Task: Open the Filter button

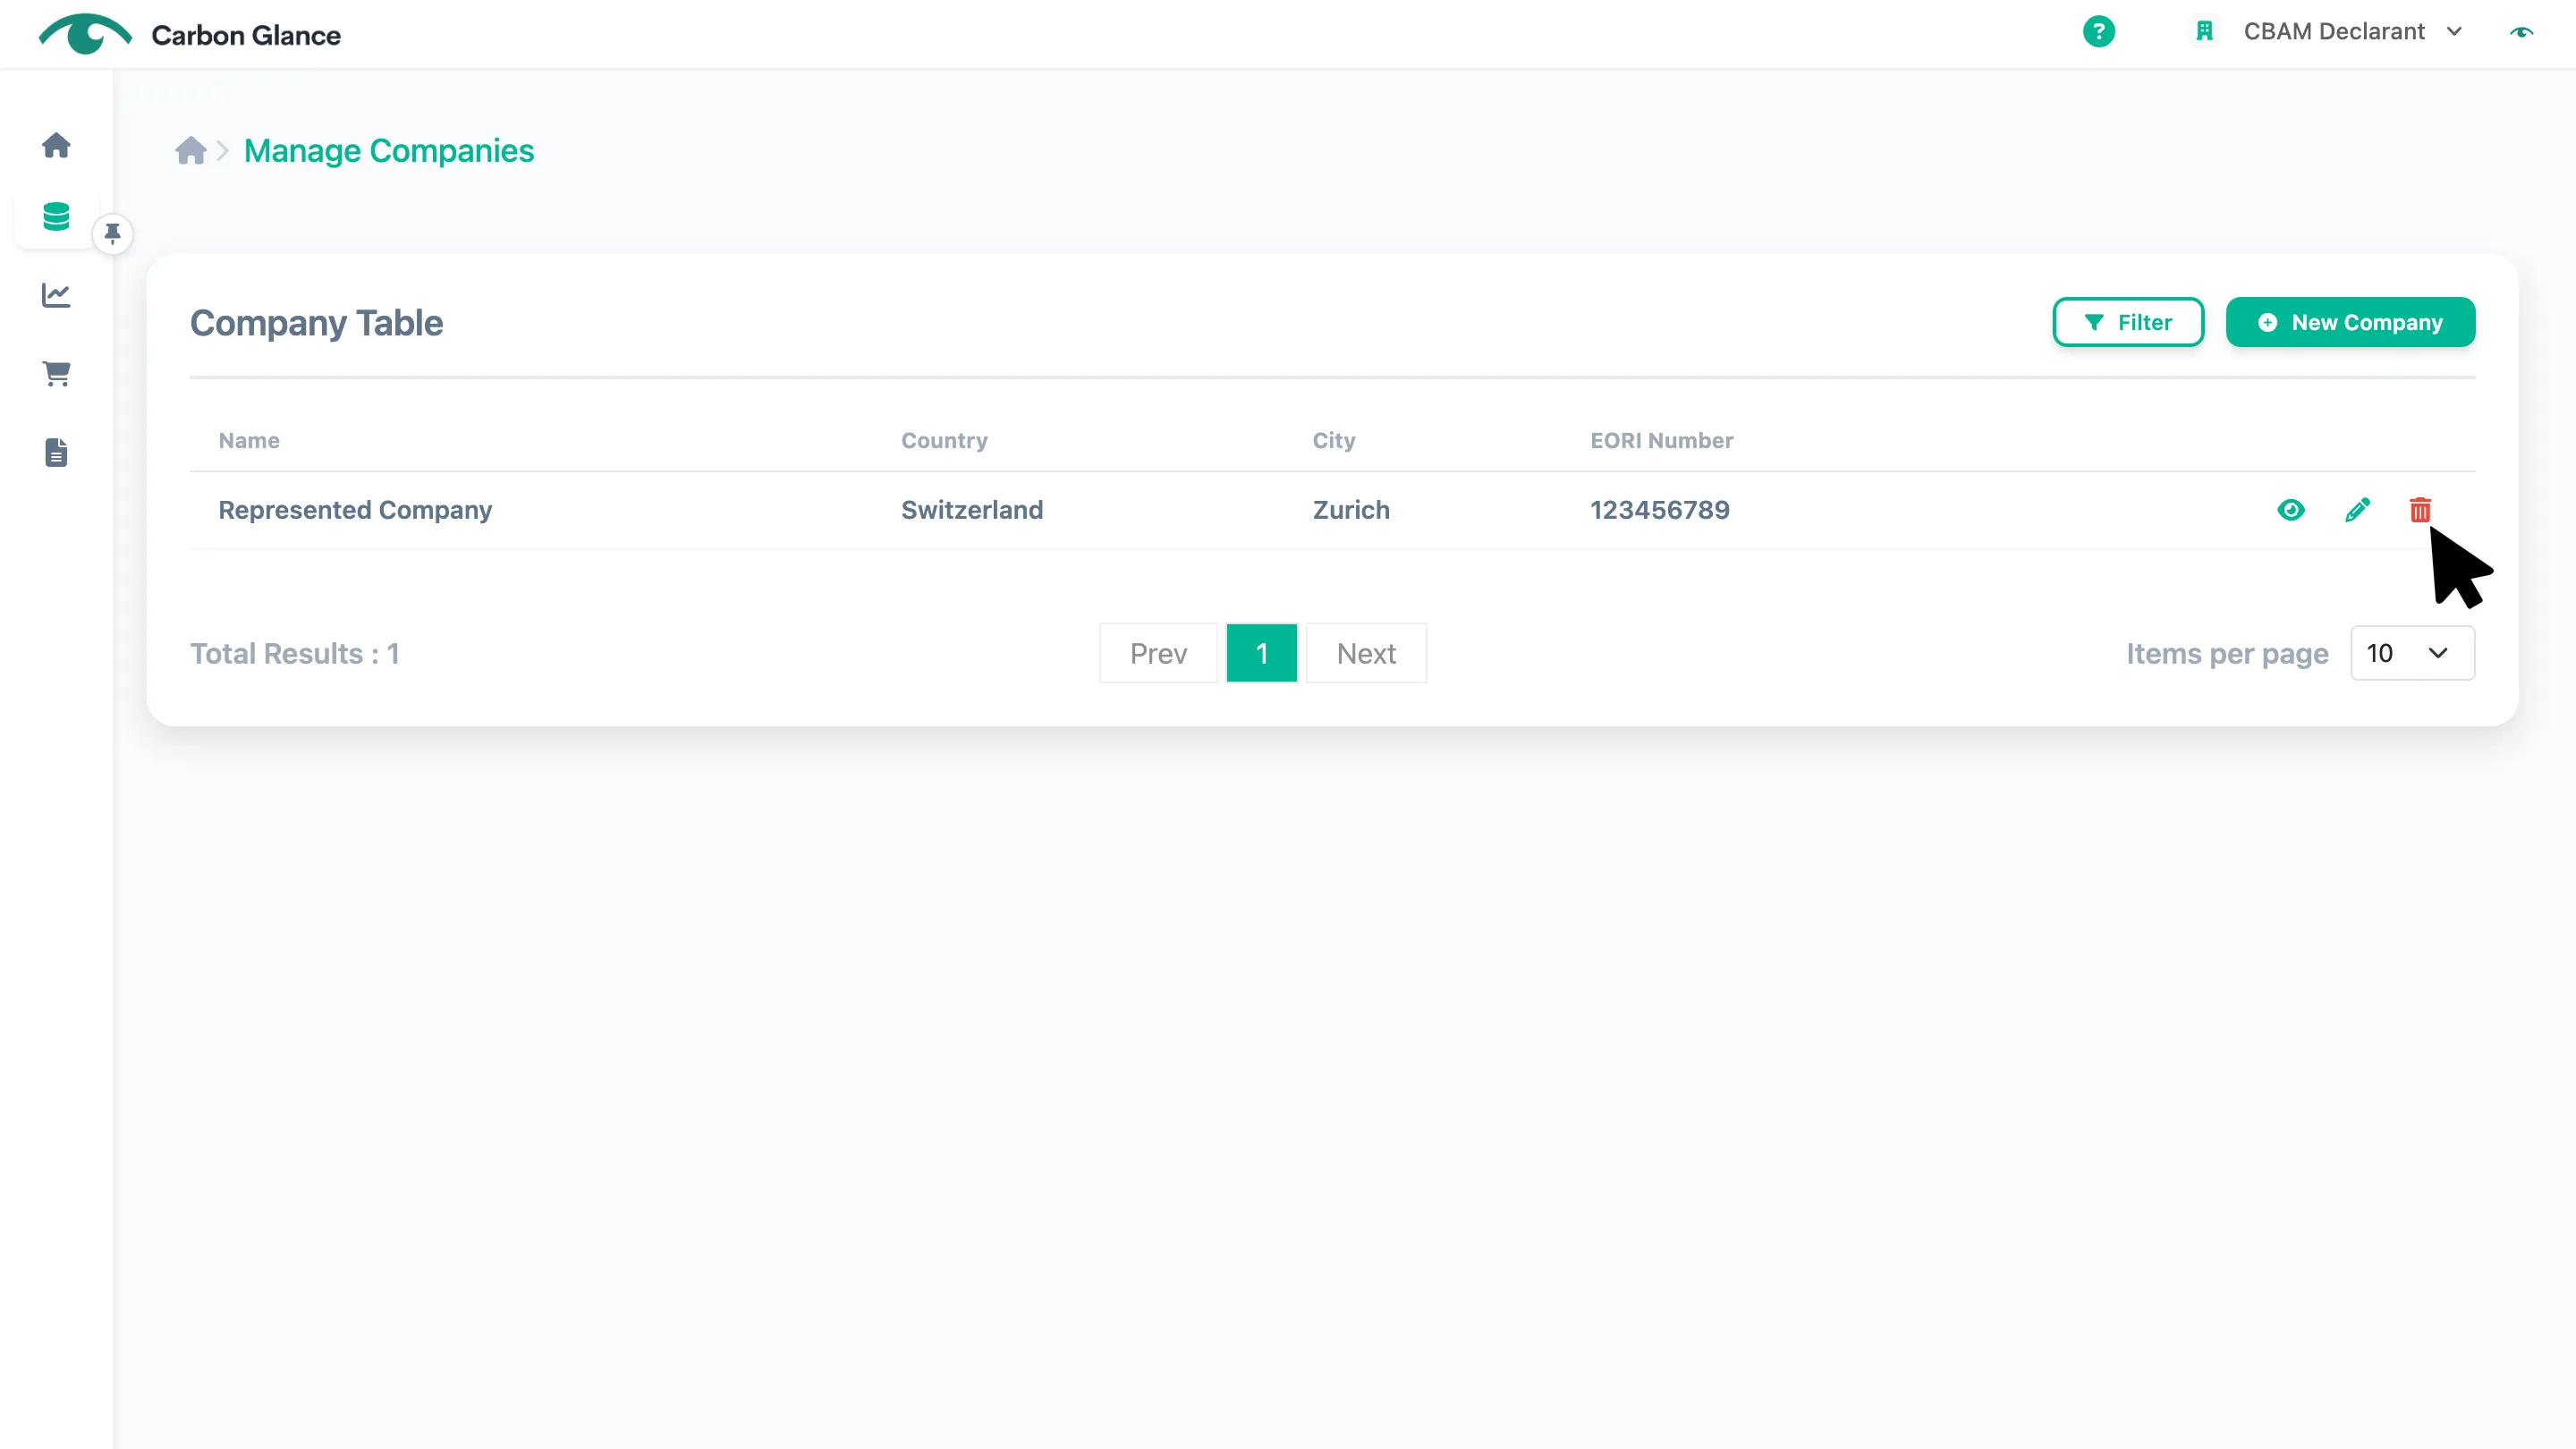Action: (2128, 322)
